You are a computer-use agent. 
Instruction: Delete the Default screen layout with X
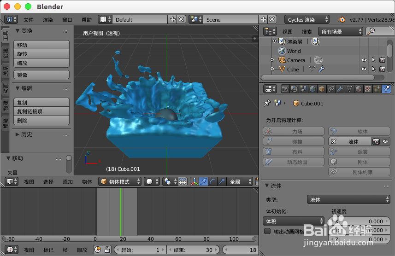click(182, 20)
